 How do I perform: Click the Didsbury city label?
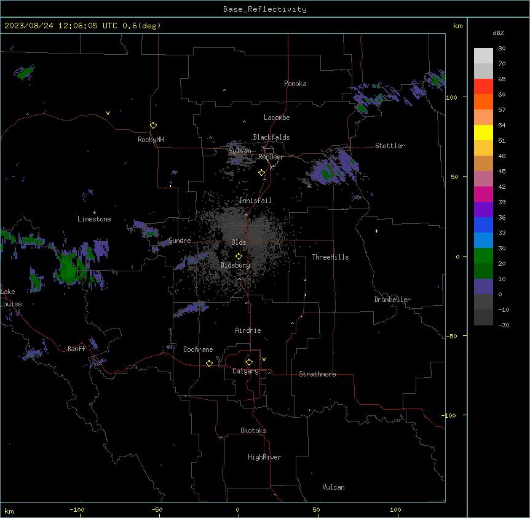pyautogui.click(x=235, y=265)
